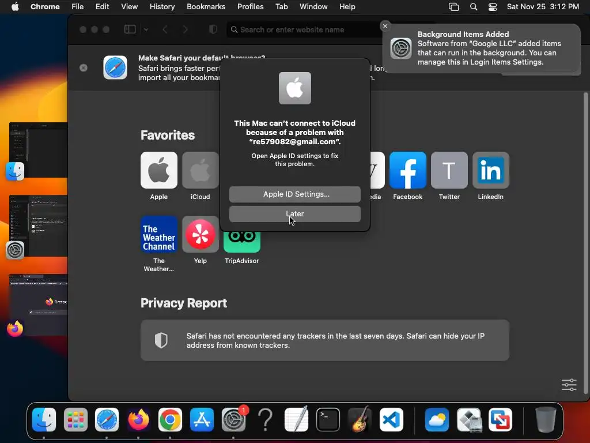This screenshot has height=443, width=590.
Task: Open the Chrome app menu
Action: 45,7
